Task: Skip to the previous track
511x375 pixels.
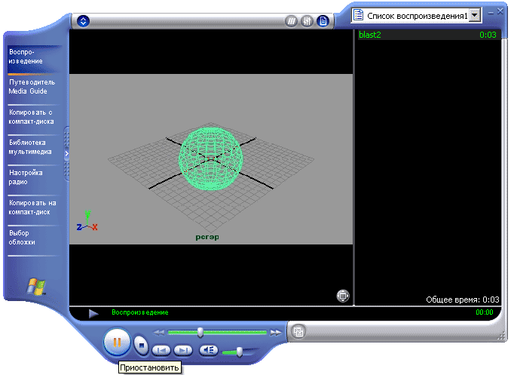Action: click(161, 350)
